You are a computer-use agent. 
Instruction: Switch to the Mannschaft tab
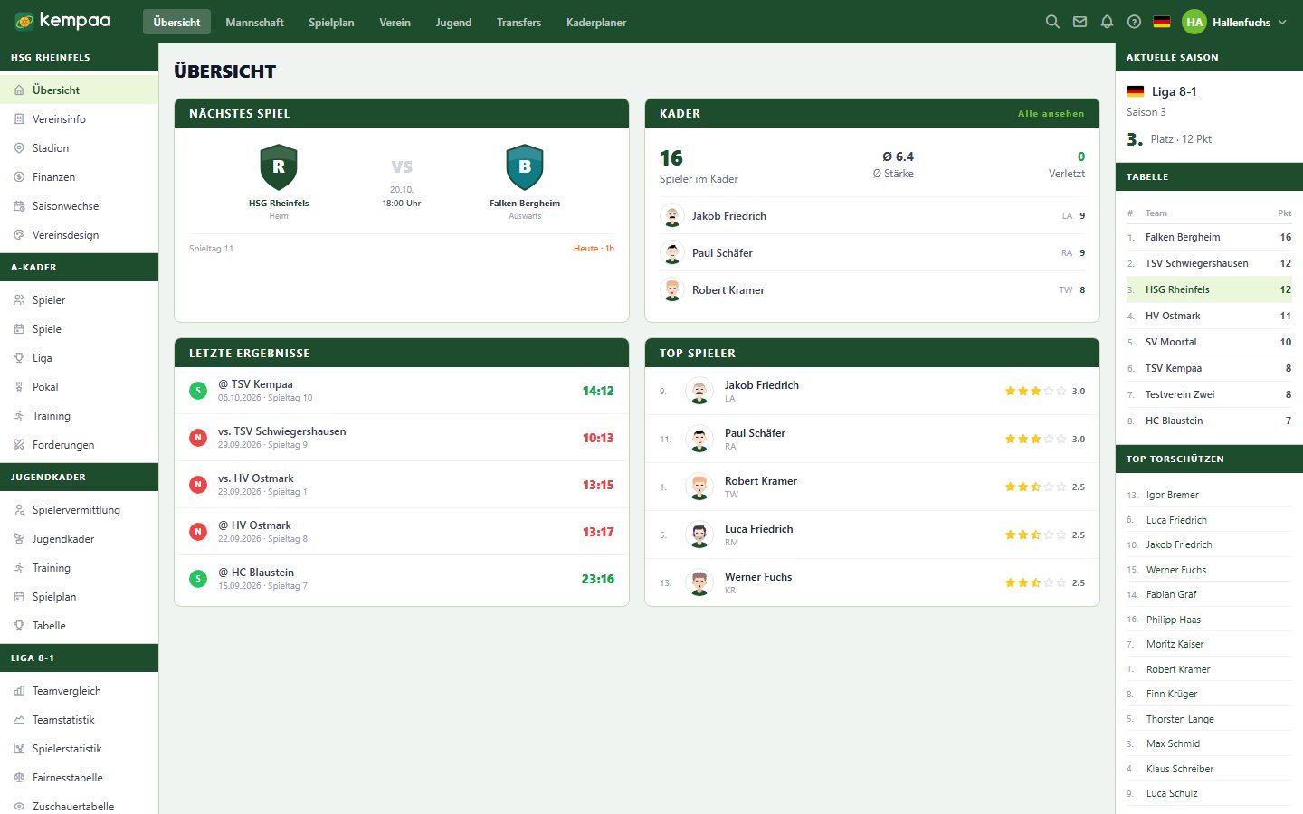pyautogui.click(x=254, y=22)
